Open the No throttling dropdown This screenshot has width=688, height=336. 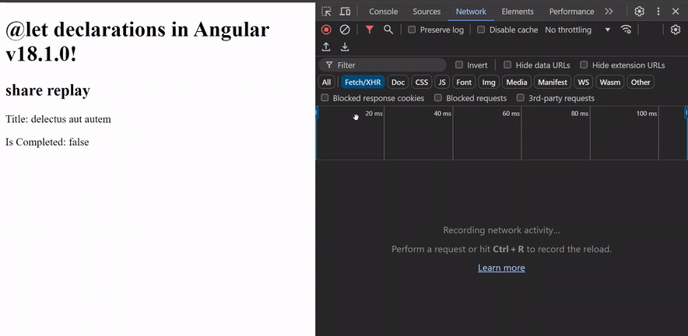pos(577,30)
